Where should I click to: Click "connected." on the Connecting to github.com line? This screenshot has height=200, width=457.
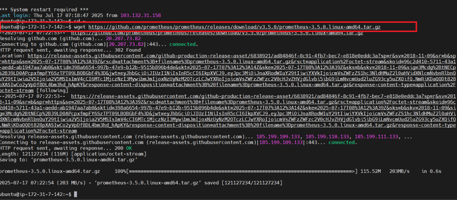pyautogui.click(x=183, y=44)
